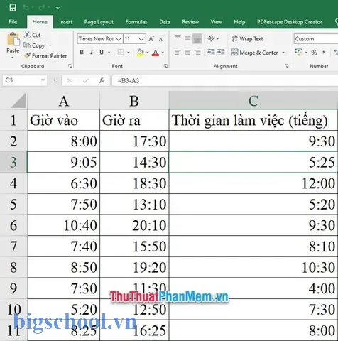Image resolution: width=338 pixels, height=341 pixels.
Task: Click Merge & Center button
Action: [254, 53]
